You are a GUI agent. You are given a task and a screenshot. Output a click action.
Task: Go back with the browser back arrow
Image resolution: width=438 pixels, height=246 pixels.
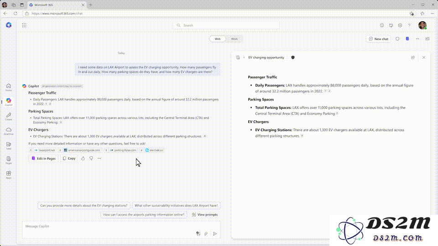pos(5,13)
